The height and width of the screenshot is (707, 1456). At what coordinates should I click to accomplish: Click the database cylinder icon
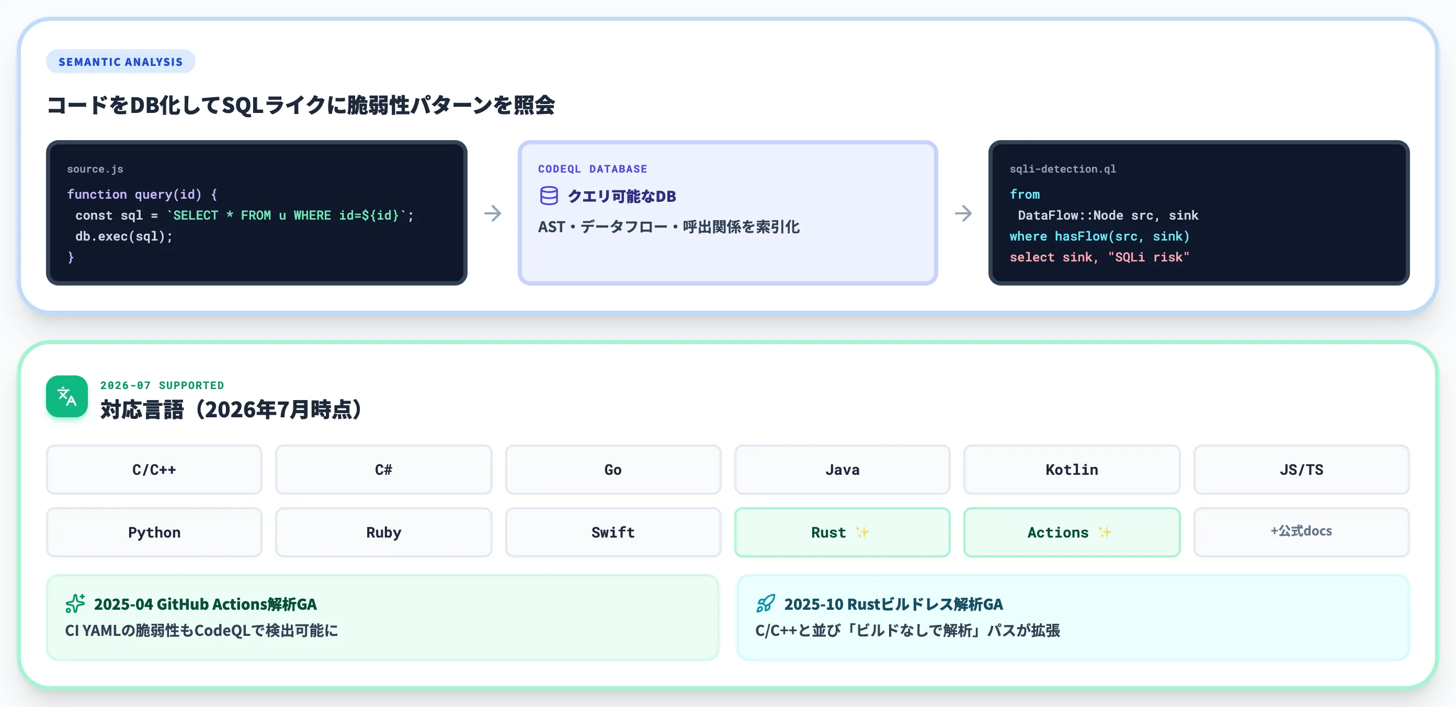[548, 196]
